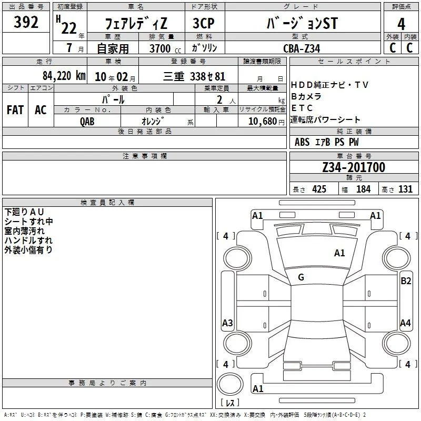Click sales point ETC
Viewport: 421px width, 421px height.
302,108
